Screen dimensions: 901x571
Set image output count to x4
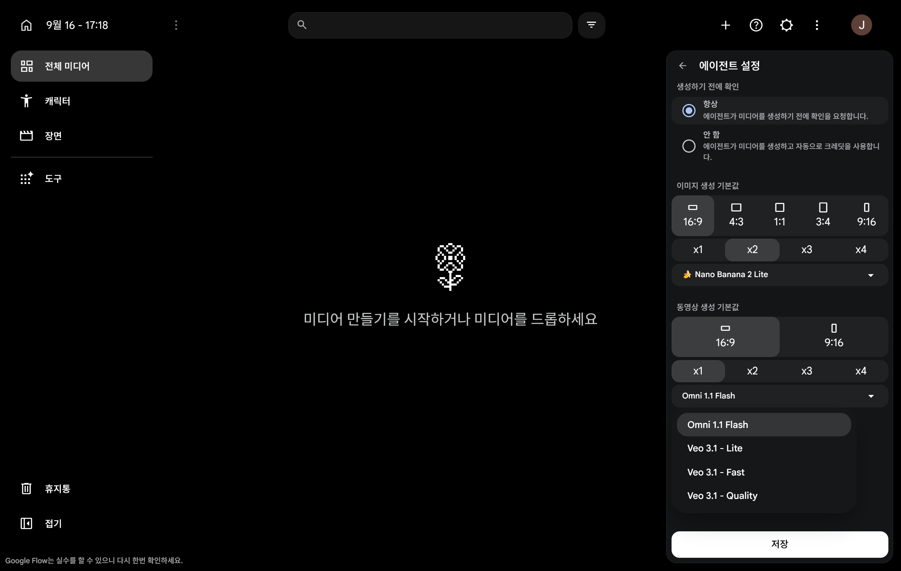tap(860, 250)
